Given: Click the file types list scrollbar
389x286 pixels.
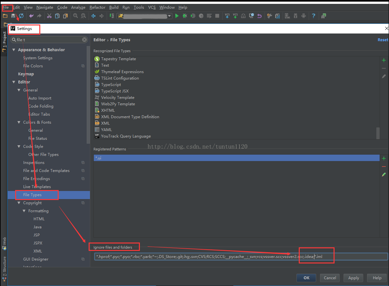Looking at the screenshot, I should coord(378,133).
